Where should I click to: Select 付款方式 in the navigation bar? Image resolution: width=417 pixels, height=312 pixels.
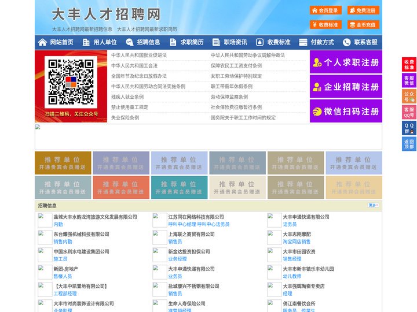(323, 42)
